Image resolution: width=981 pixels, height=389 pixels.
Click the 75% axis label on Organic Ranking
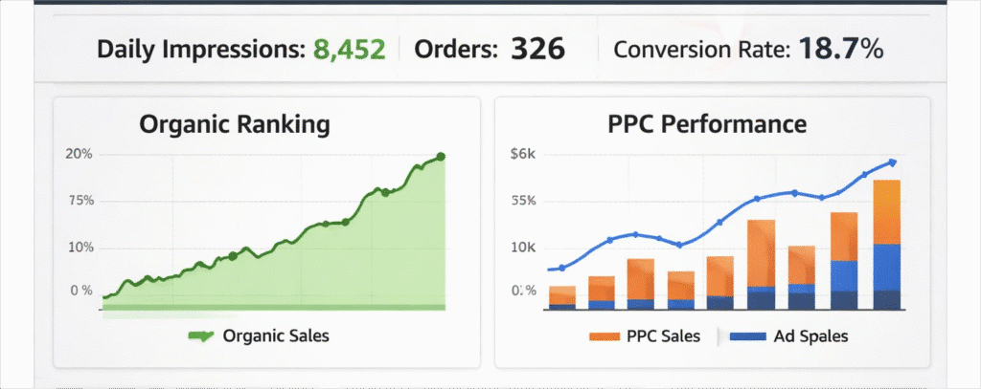(x=79, y=201)
